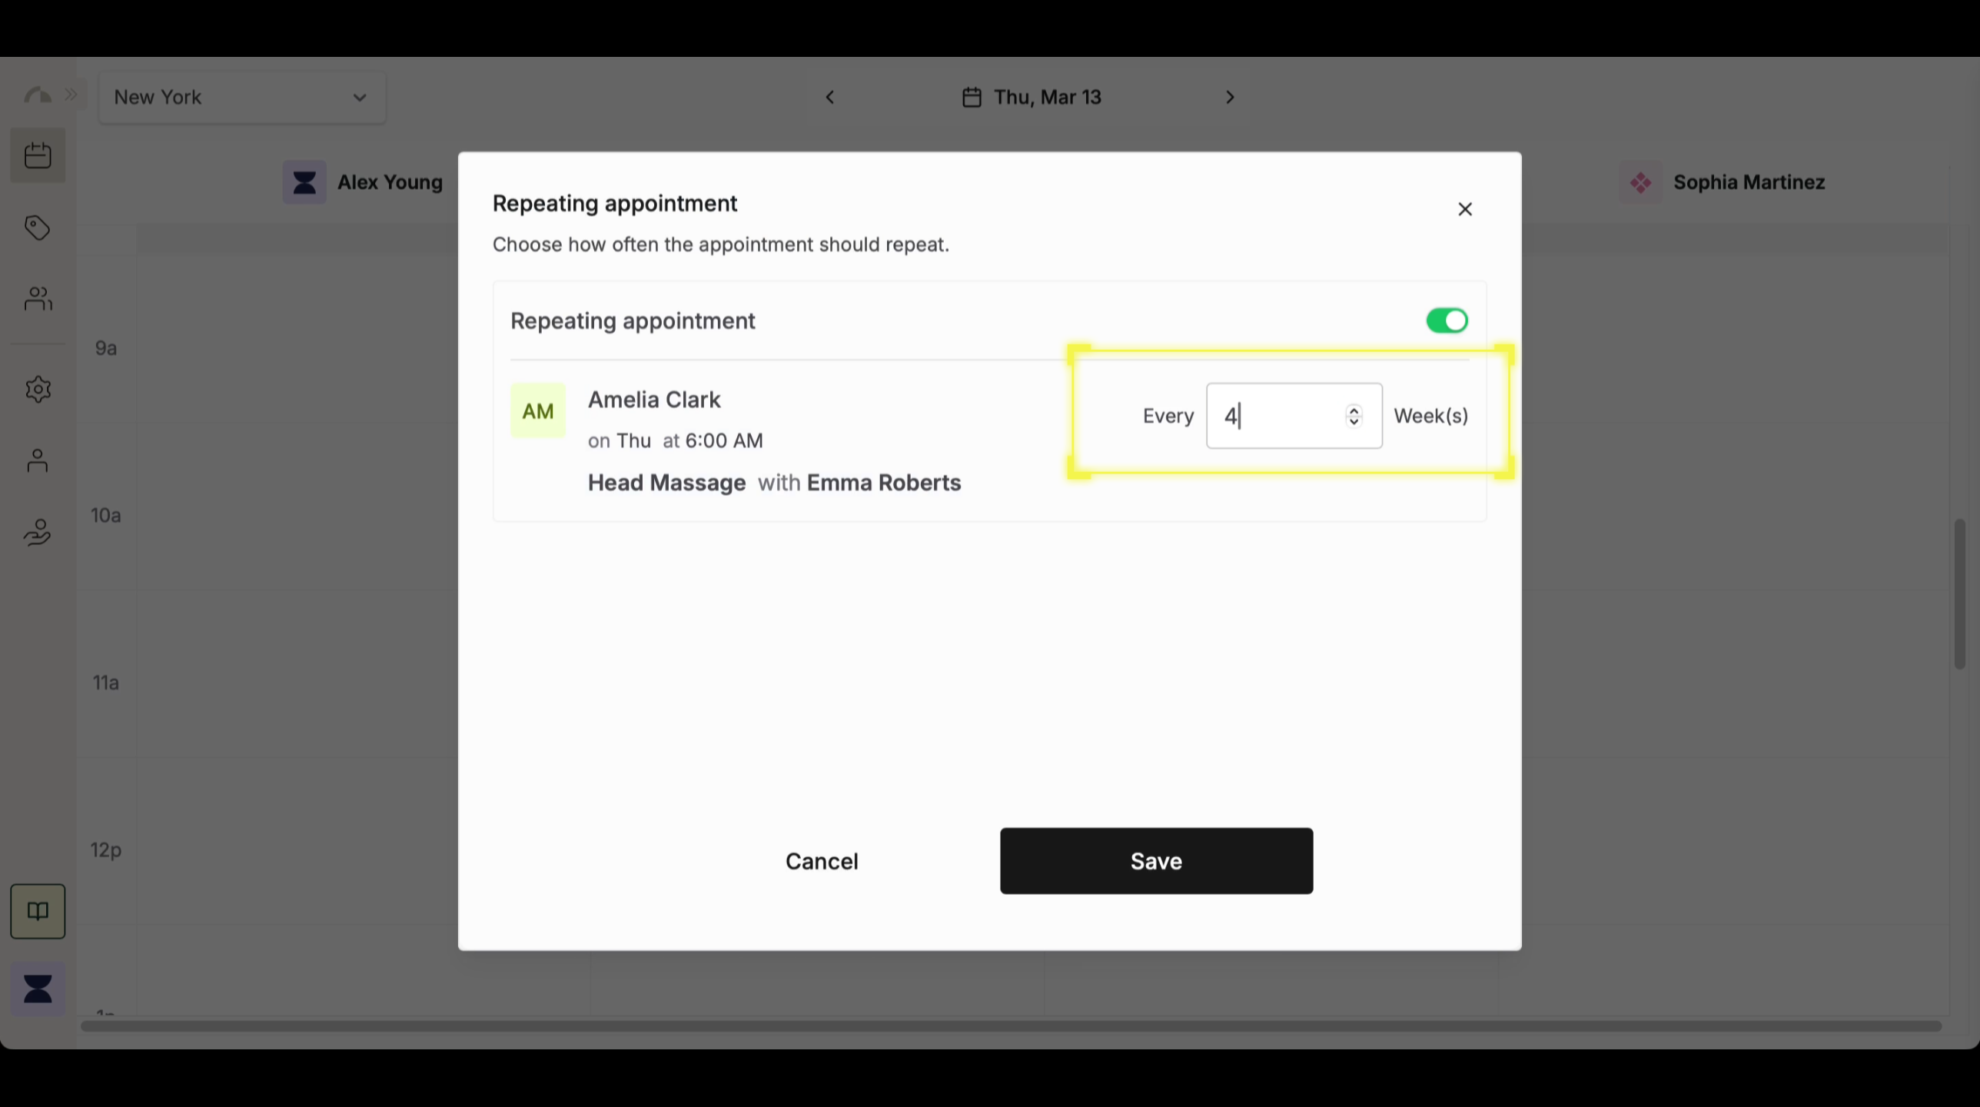Click the horizontal scrollbar under calendar
The image size is (1980, 1107).
[x=1010, y=1026]
